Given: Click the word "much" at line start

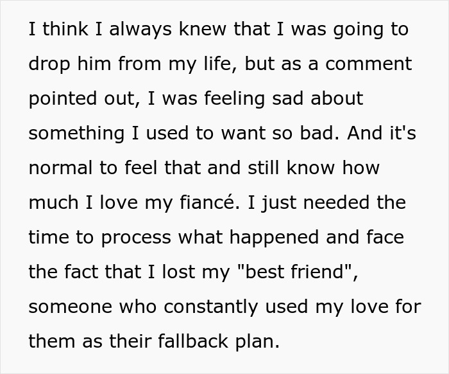Looking at the screenshot, I should 53,202.
